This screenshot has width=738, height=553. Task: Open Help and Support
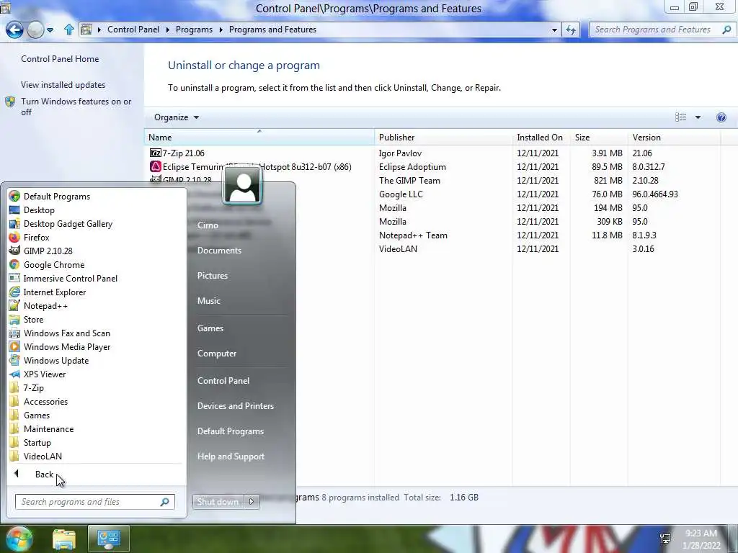[x=231, y=456]
